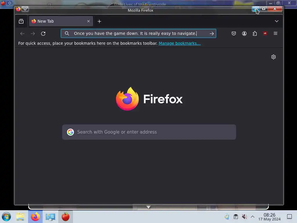Open the Firefox account icon
297x223 pixels.
coord(244,34)
